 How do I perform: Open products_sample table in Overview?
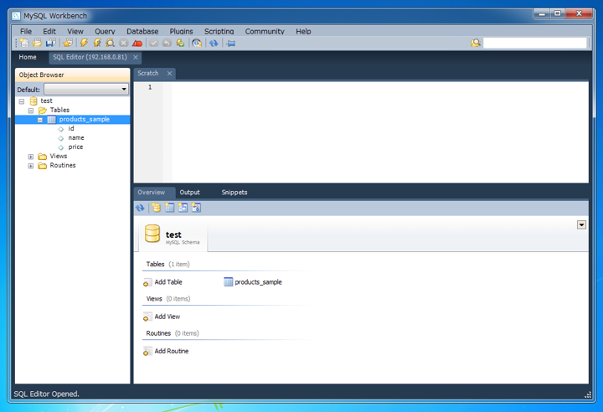pyautogui.click(x=253, y=282)
